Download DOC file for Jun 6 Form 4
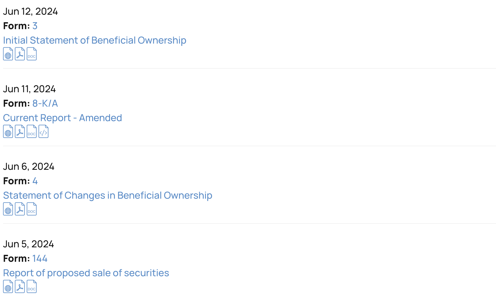 click(x=31, y=209)
